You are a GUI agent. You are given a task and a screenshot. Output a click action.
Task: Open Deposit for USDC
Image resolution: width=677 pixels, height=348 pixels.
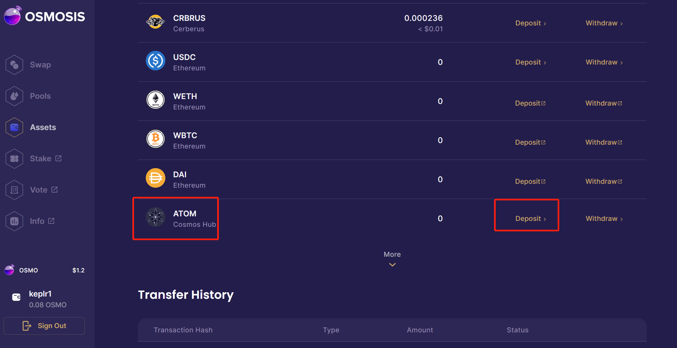tap(531, 62)
